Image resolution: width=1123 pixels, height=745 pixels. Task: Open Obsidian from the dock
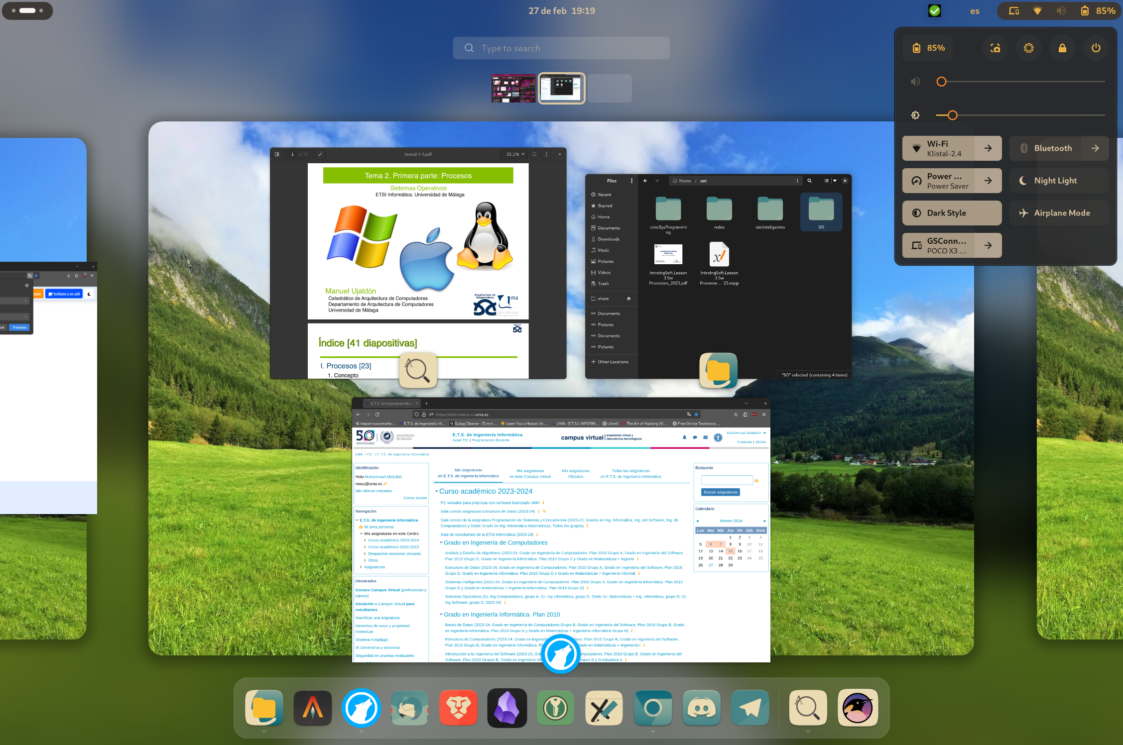coord(506,708)
